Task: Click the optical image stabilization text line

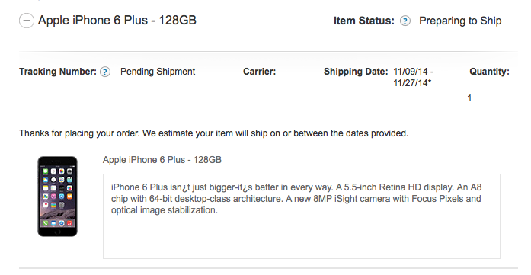Action: point(165,210)
